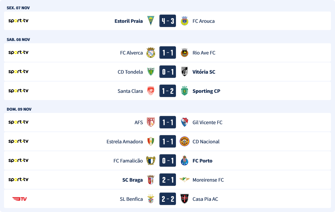
Task: Click the Sporting CP club crest
Action: [x=185, y=91]
